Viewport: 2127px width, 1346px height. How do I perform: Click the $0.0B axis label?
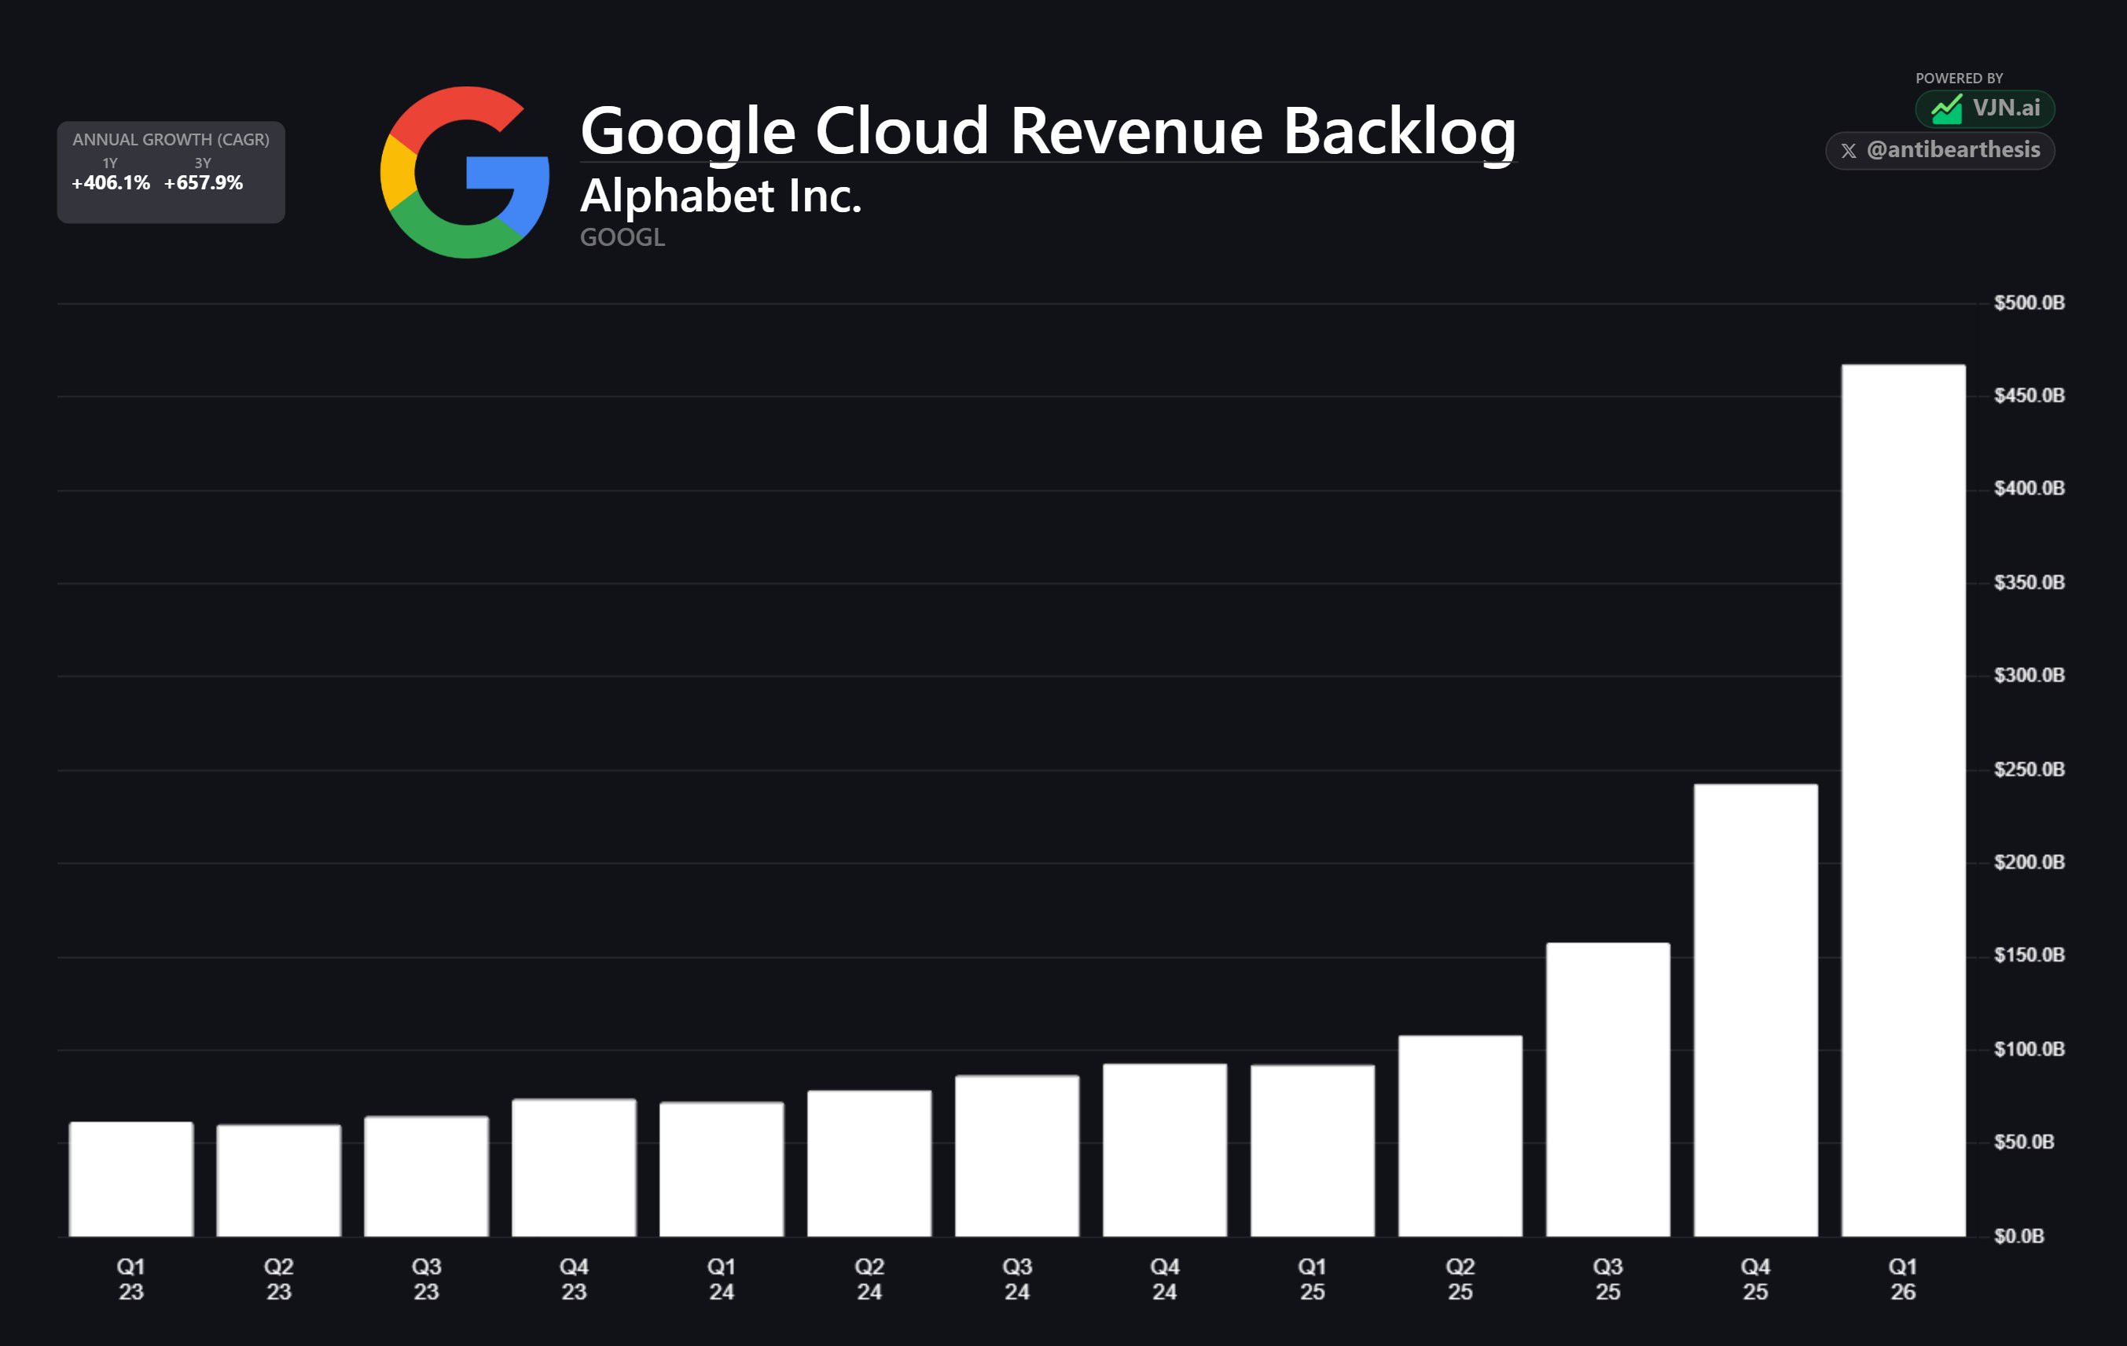click(2019, 1237)
